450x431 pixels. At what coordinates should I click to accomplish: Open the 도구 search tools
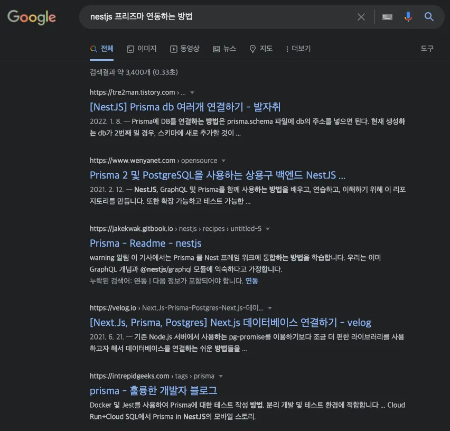coord(427,49)
